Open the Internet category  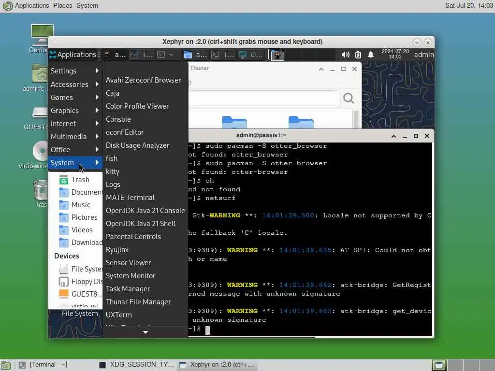pyautogui.click(x=75, y=124)
